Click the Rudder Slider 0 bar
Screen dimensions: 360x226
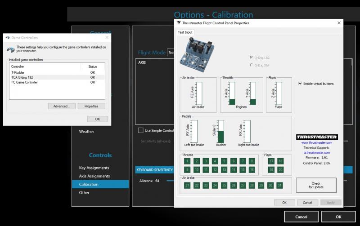pos(221,132)
